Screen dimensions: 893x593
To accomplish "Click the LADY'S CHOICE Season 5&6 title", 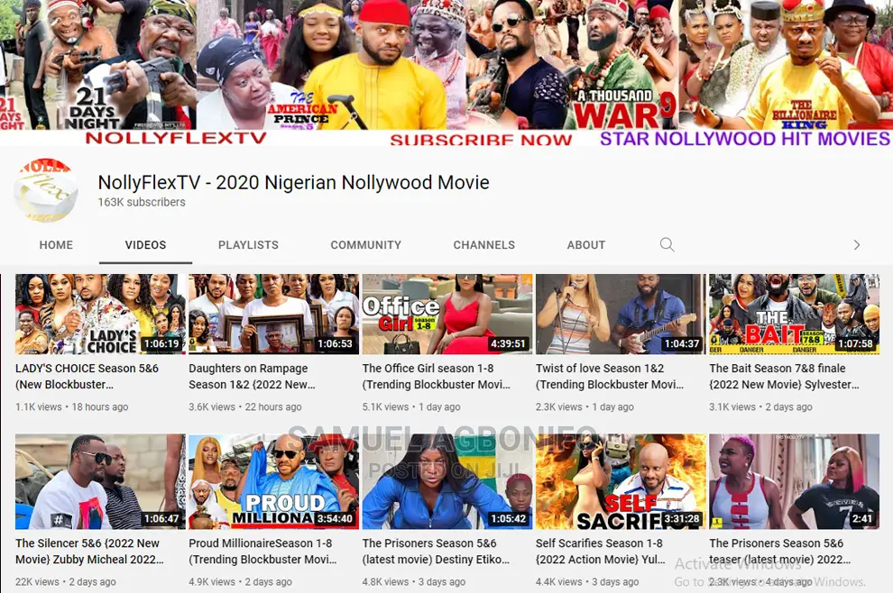I will tap(87, 376).
